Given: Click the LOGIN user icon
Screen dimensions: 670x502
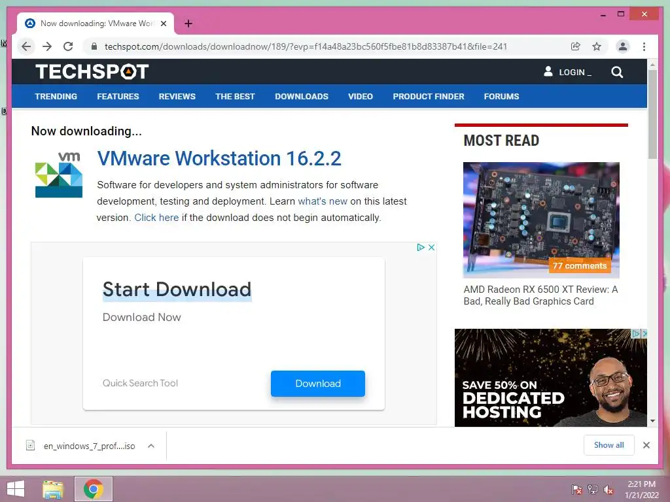Looking at the screenshot, I should 548,71.
